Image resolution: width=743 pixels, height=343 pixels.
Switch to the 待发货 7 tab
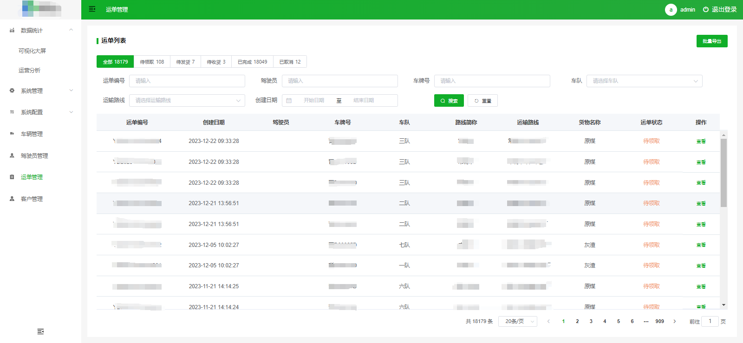point(185,62)
